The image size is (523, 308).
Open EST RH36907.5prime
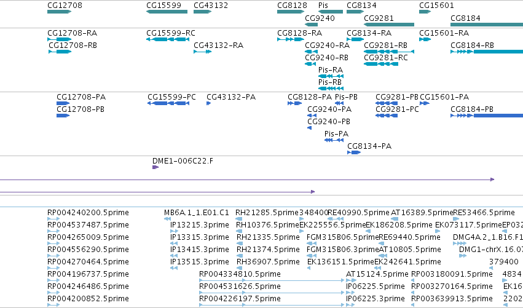[240, 268]
